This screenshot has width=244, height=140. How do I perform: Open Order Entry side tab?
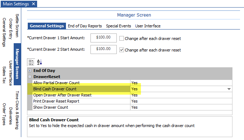pyautogui.click(x=10, y=29)
